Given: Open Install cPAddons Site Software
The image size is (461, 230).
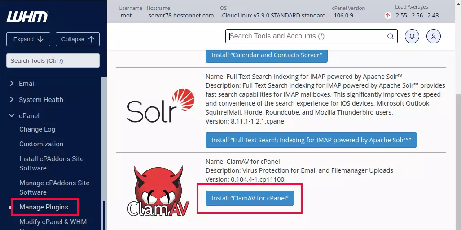Looking at the screenshot, I should point(52,163).
